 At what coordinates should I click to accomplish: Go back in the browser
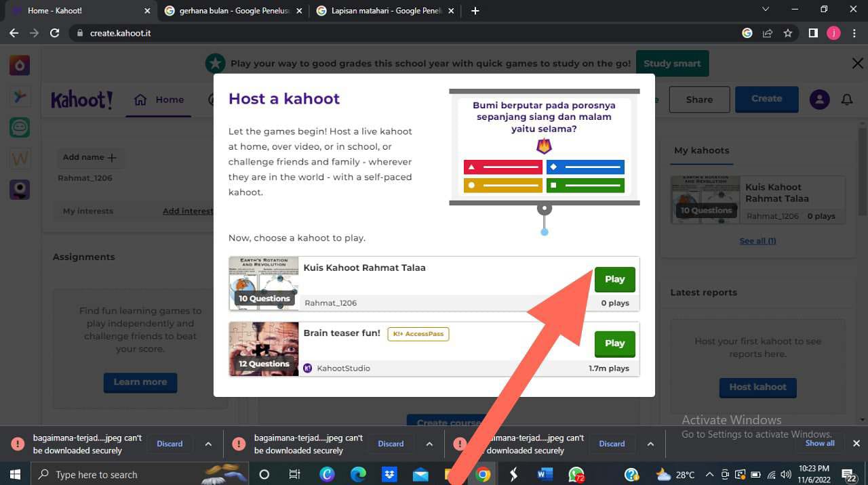tap(14, 33)
